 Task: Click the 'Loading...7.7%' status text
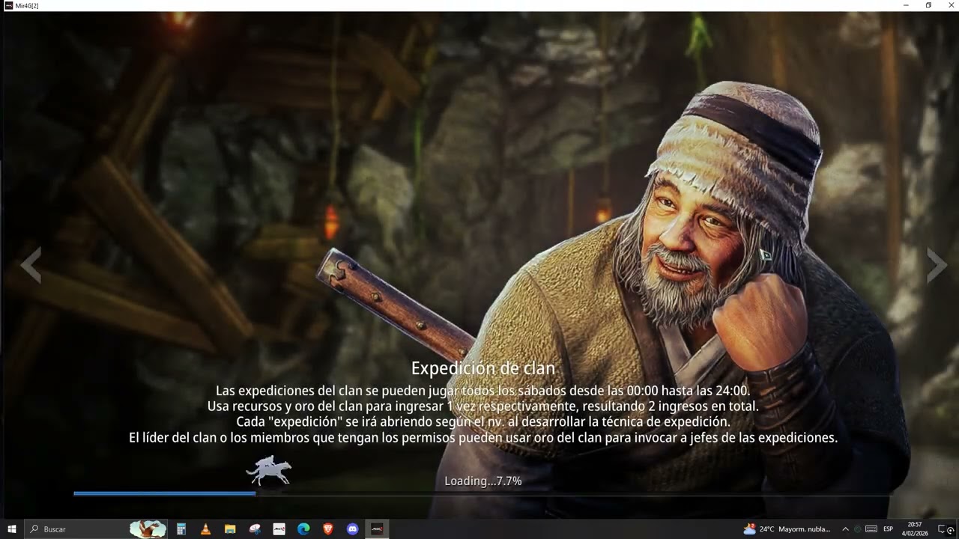pyautogui.click(x=483, y=481)
